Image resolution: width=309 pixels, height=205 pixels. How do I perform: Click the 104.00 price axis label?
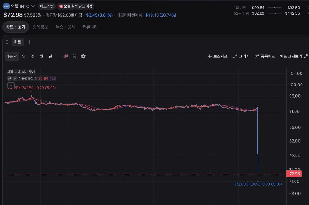point(296,73)
